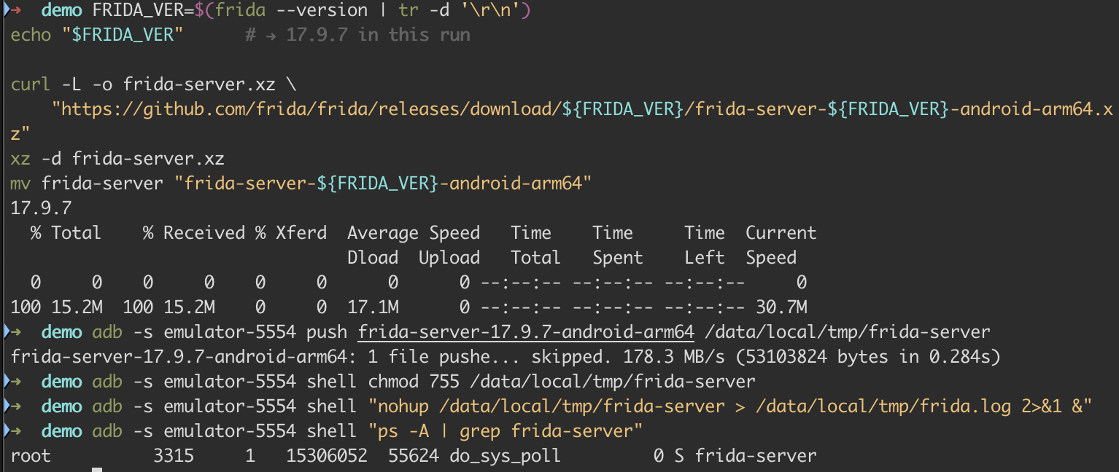Click the underlined frida-server-17.9.7-android-arm64 filename
The height and width of the screenshot is (472, 1119).
click(526, 332)
